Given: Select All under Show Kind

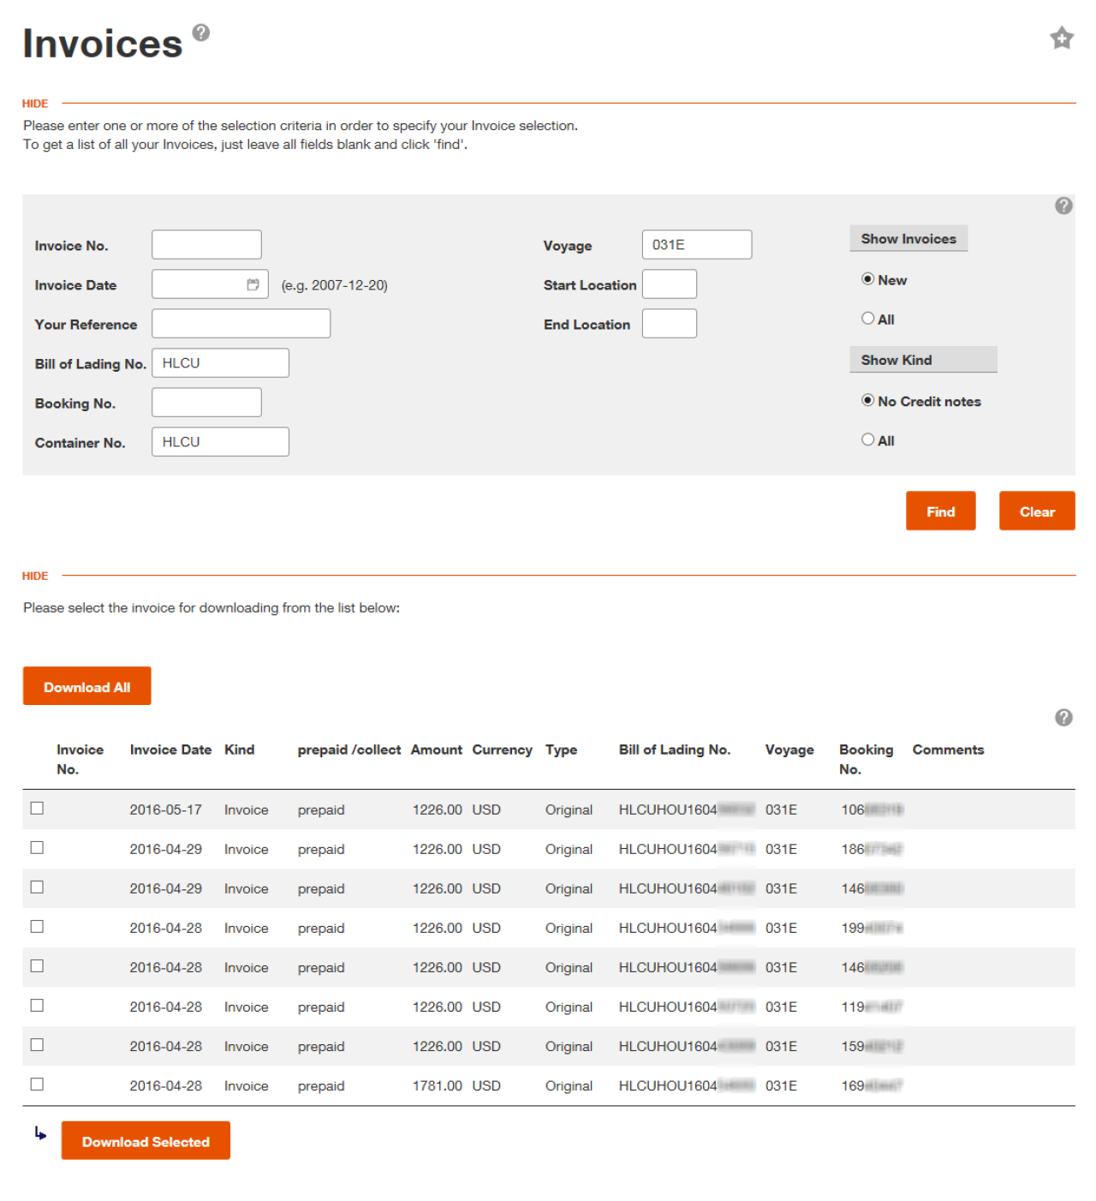Looking at the screenshot, I should tap(868, 439).
